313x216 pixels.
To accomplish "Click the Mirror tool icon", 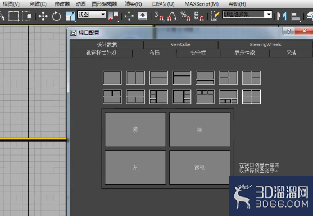I will pyautogui.click(x=282, y=16).
